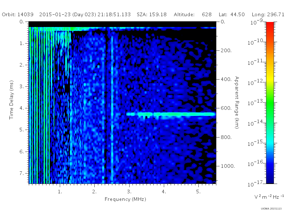This screenshot has height=216, width=288.
Task: Click the red top of the color bar
Action: tap(270, 26)
